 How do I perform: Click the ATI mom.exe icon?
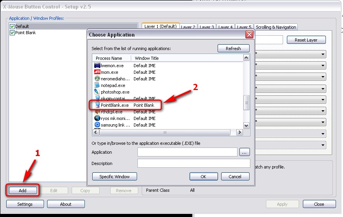[x=97, y=72]
